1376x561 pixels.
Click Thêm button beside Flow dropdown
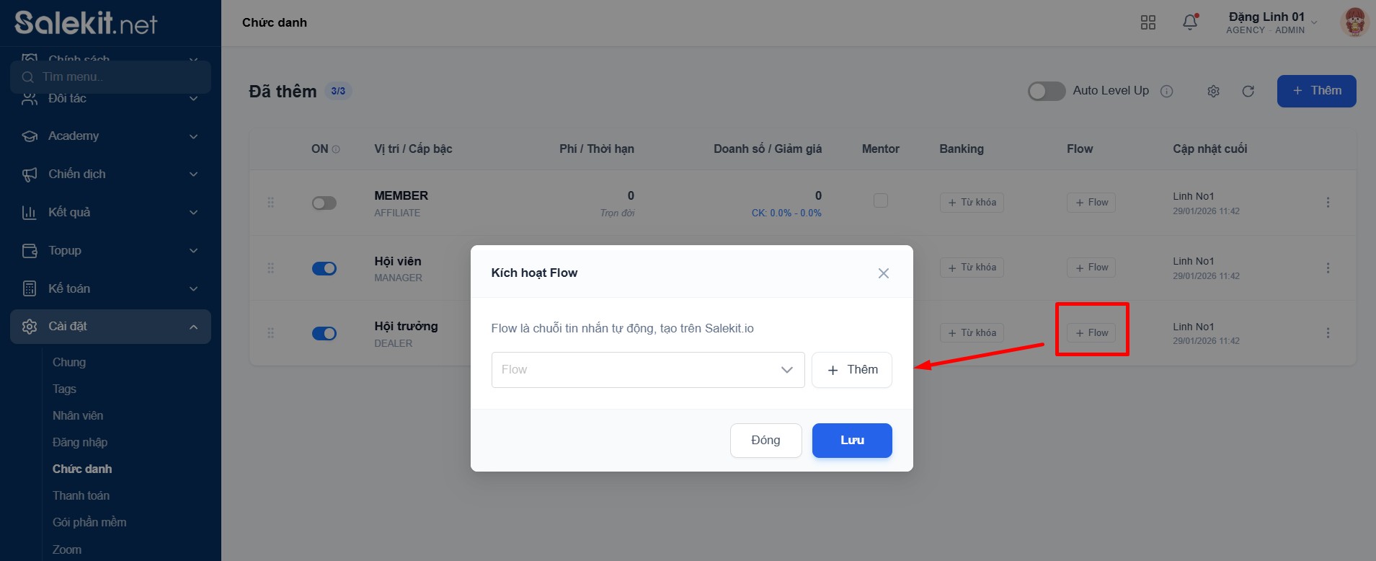851,370
